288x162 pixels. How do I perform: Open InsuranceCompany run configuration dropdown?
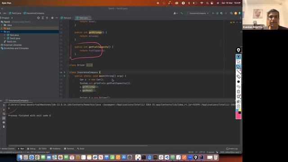(x=198, y=13)
